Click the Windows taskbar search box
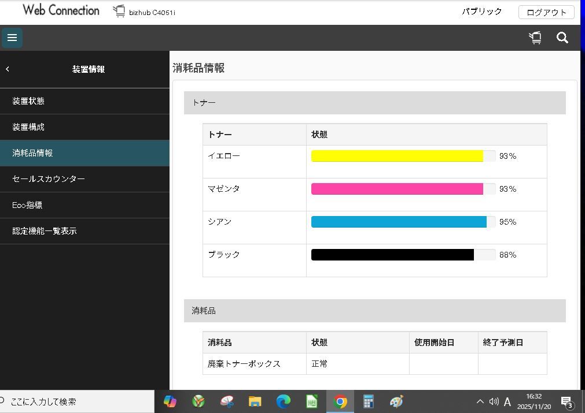Screen dimensions: 585x413 pos(76,401)
